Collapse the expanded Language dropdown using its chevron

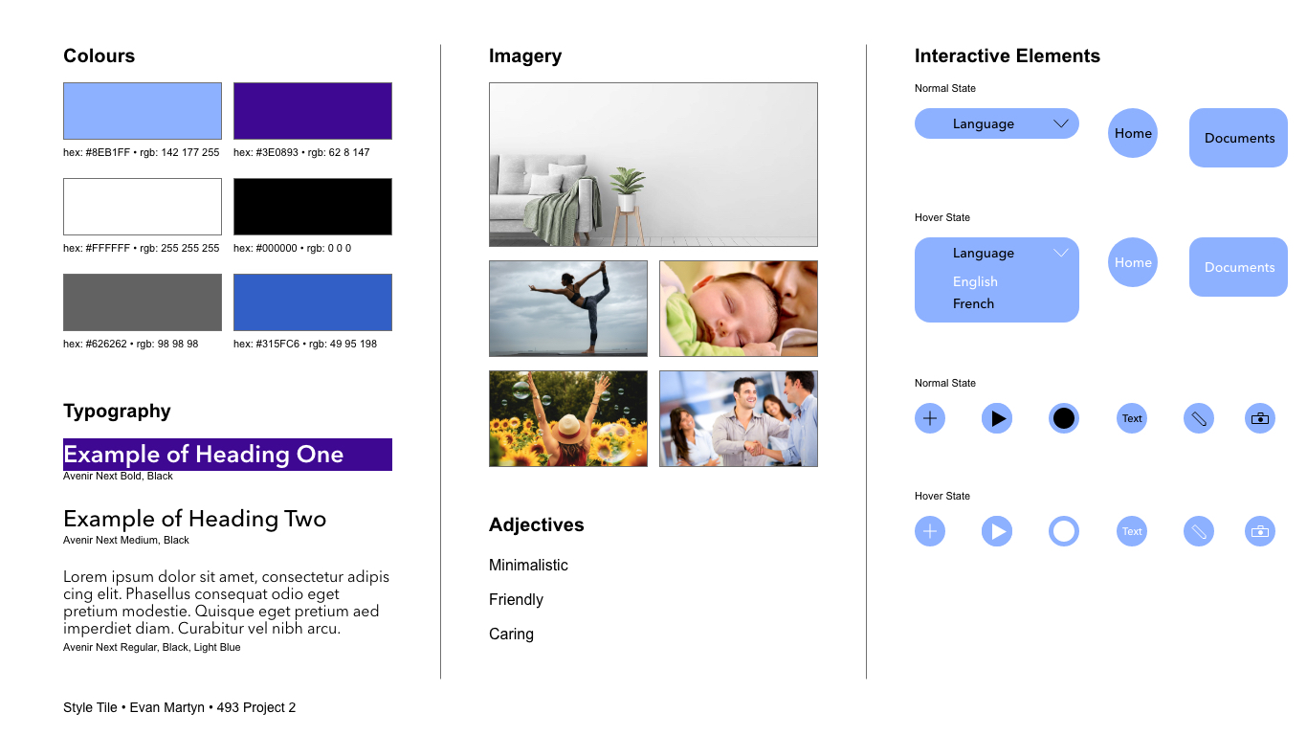point(1060,253)
